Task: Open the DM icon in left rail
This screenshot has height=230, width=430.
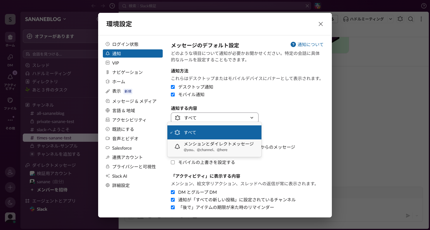Action: point(10,57)
